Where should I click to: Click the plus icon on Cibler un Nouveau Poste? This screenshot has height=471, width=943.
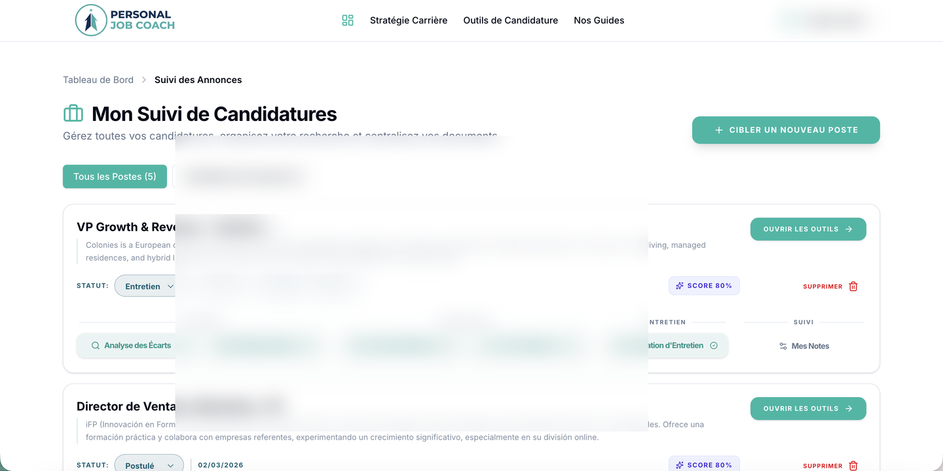(x=718, y=130)
